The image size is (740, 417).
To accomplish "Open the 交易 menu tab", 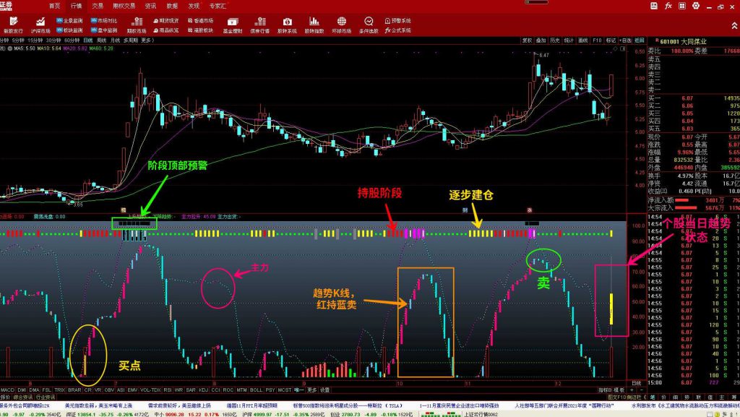I will (x=98, y=6).
